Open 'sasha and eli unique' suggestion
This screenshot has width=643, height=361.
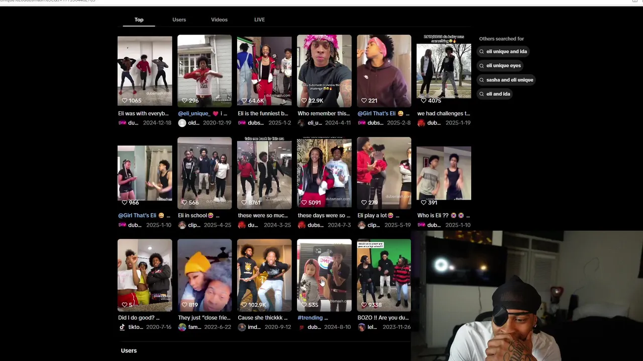(x=506, y=80)
